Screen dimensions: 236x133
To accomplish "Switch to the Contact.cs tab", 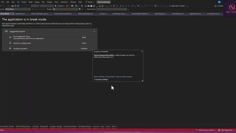I will (x=103, y=14).
